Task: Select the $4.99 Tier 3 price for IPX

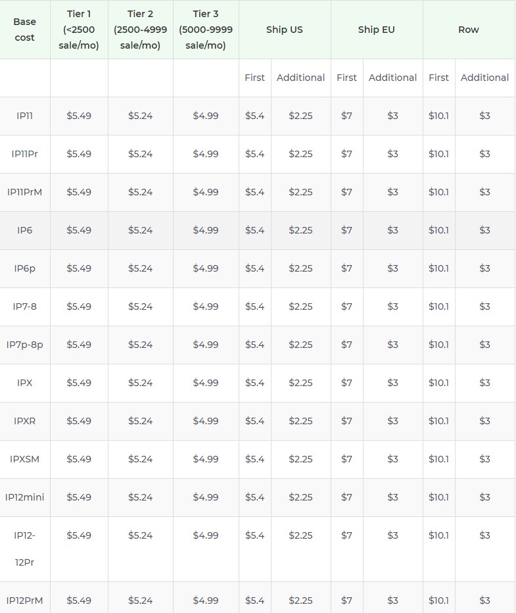Action: (x=206, y=383)
